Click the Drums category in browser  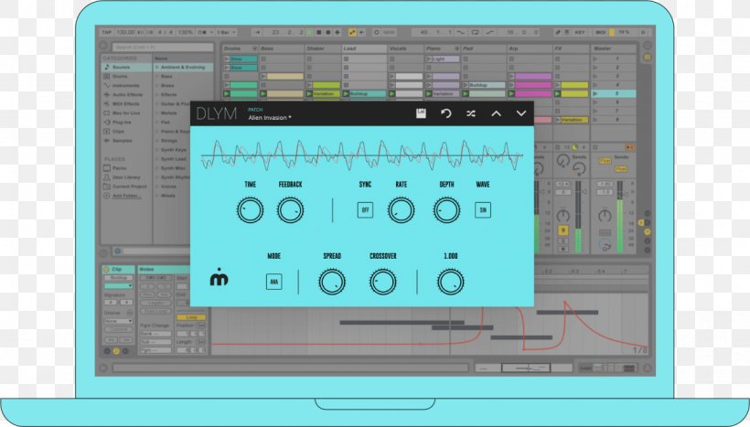(x=120, y=76)
